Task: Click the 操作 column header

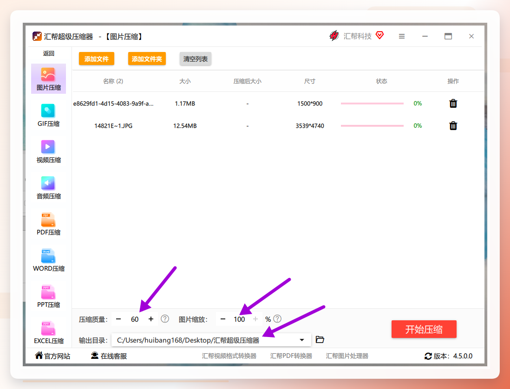Action: 453,81
